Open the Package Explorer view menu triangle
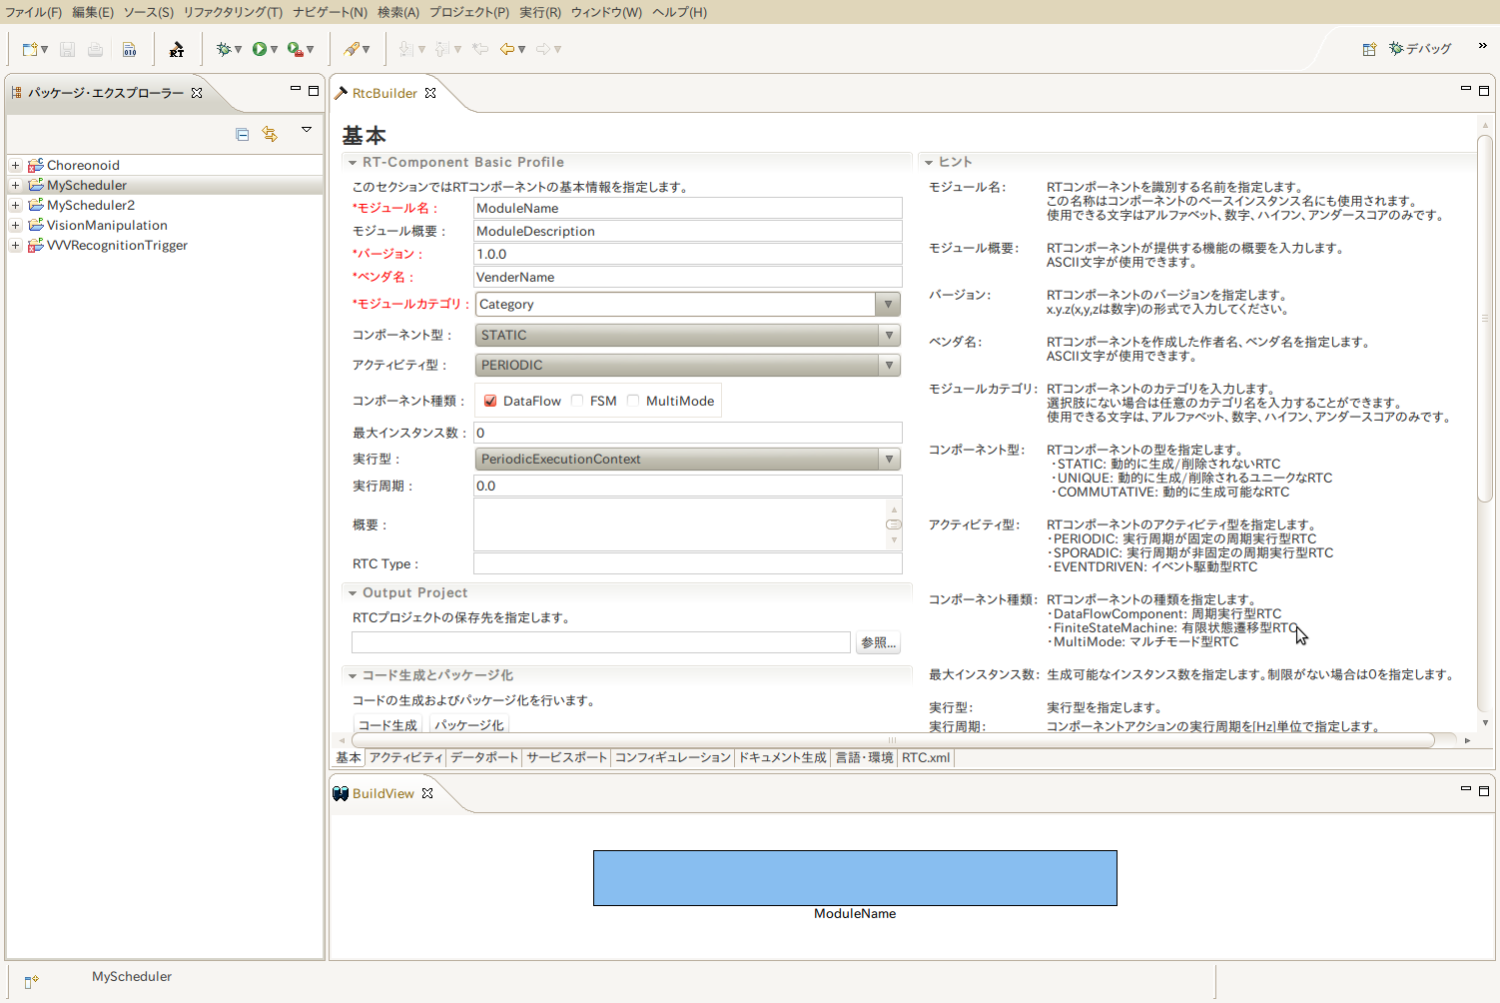Image resolution: width=1500 pixels, height=1003 pixels. [307, 130]
